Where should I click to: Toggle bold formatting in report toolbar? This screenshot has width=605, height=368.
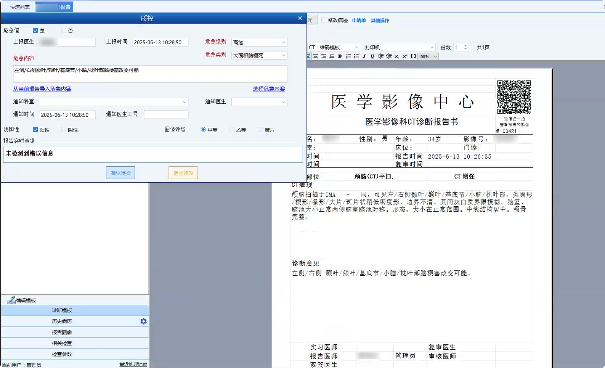[x=340, y=56]
